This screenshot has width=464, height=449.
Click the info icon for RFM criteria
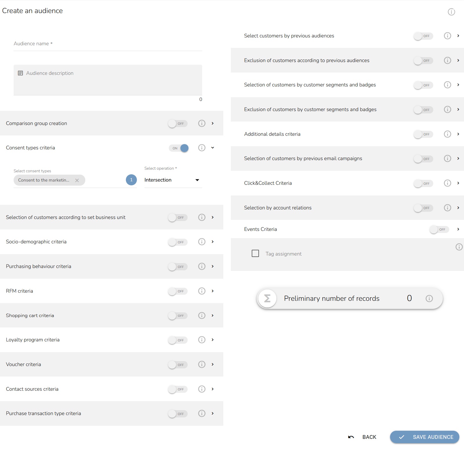(202, 291)
